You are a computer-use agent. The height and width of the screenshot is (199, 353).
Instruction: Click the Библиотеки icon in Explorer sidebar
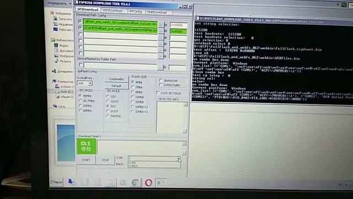tap(53, 40)
